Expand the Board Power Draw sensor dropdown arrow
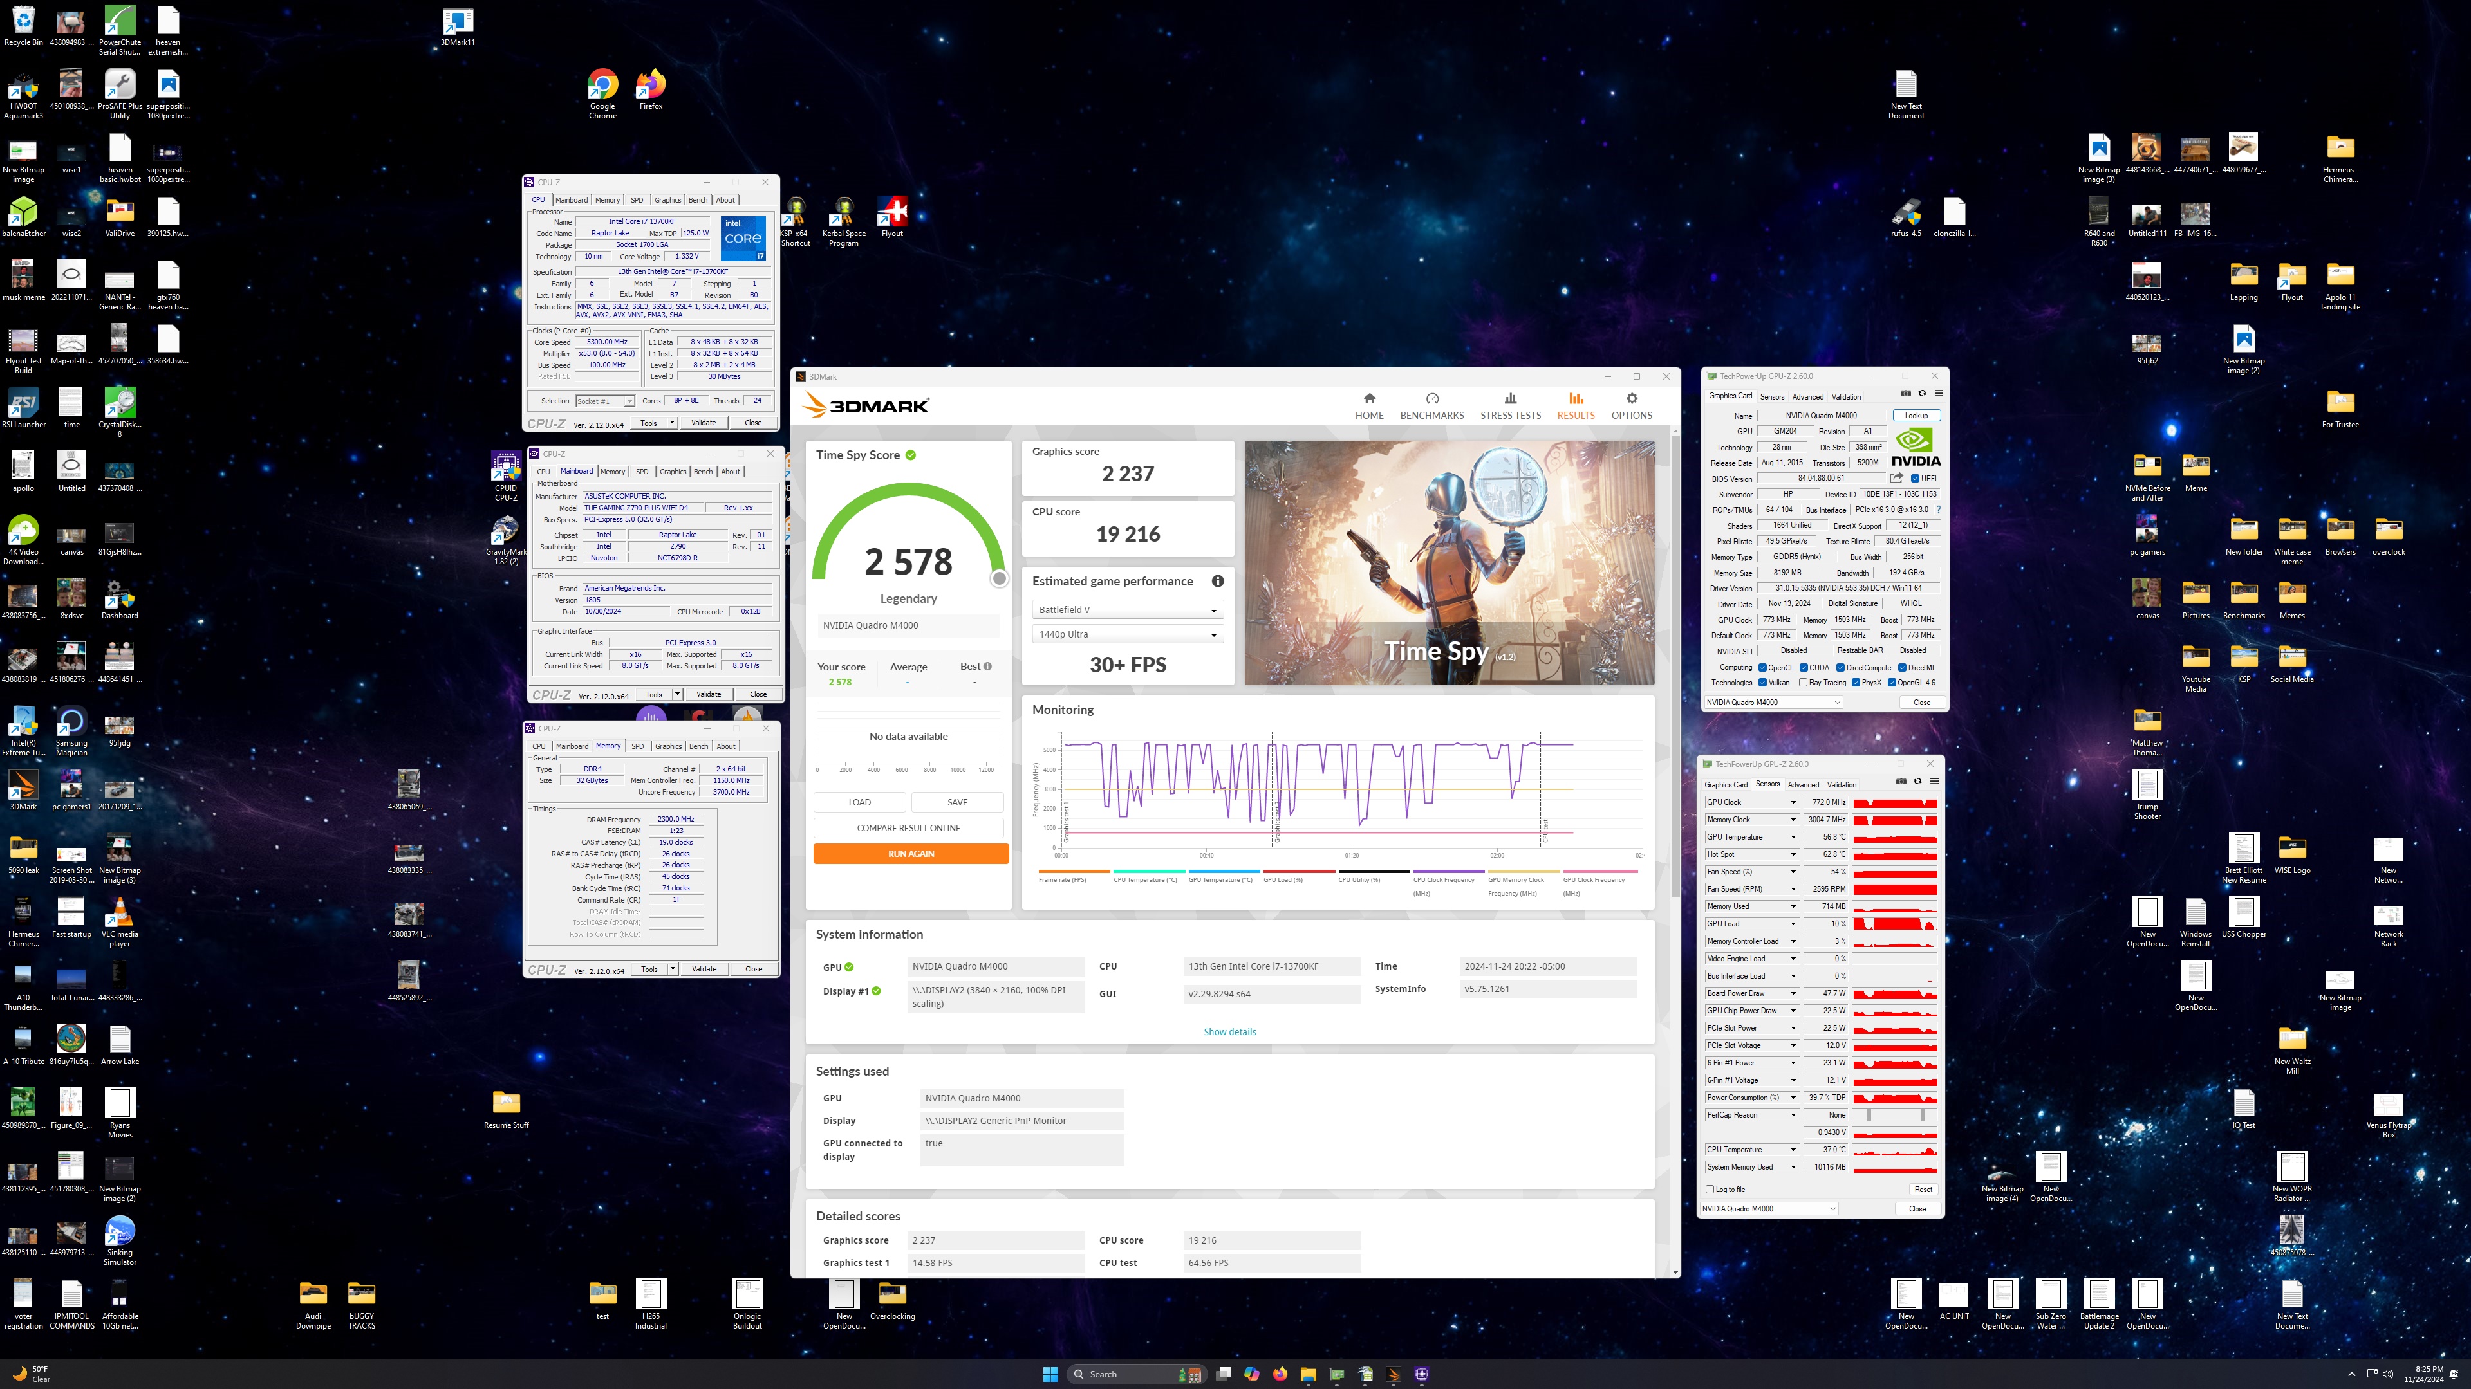This screenshot has width=2471, height=1389. pos(1793,993)
